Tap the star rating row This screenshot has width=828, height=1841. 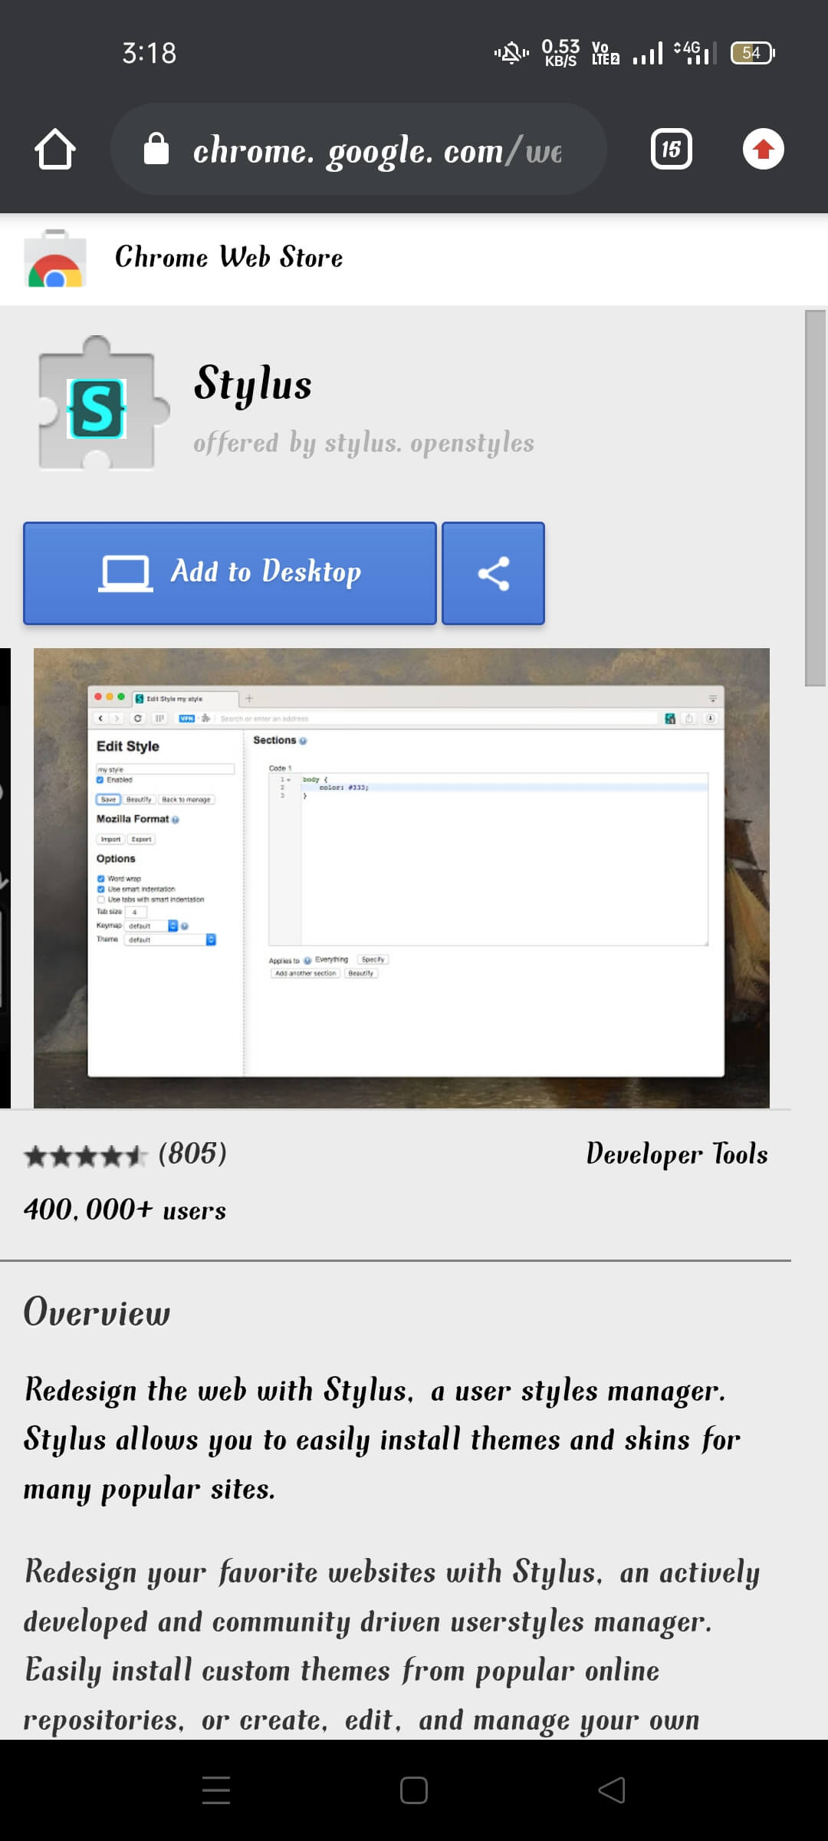tap(84, 1155)
